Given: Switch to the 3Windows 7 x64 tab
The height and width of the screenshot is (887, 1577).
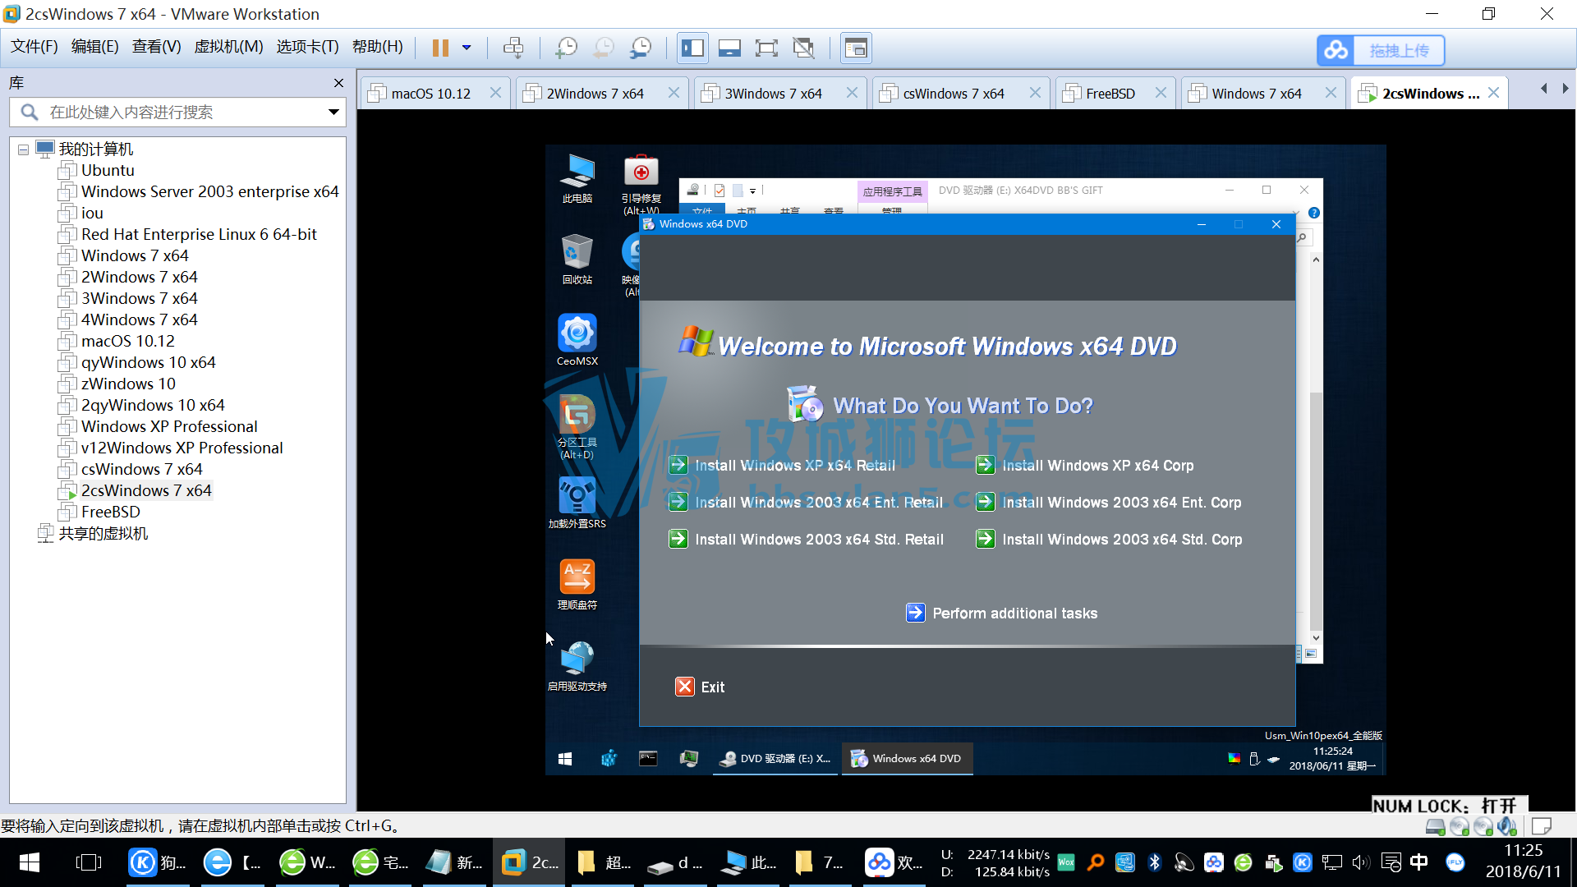Looking at the screenshot, I should point(772,94).
